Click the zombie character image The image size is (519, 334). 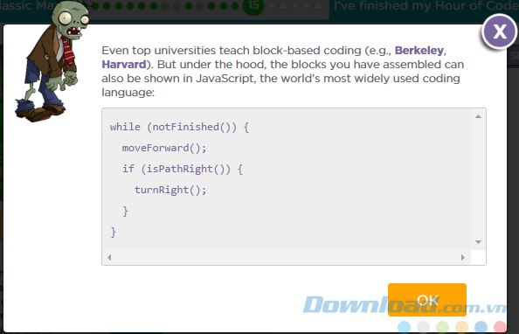(52, 61)
